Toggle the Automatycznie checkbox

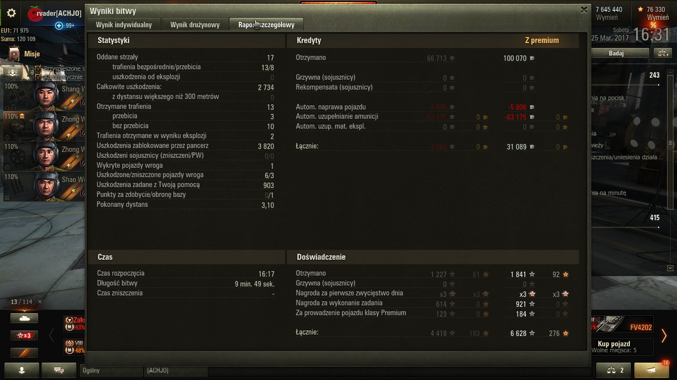pos(38,77)
